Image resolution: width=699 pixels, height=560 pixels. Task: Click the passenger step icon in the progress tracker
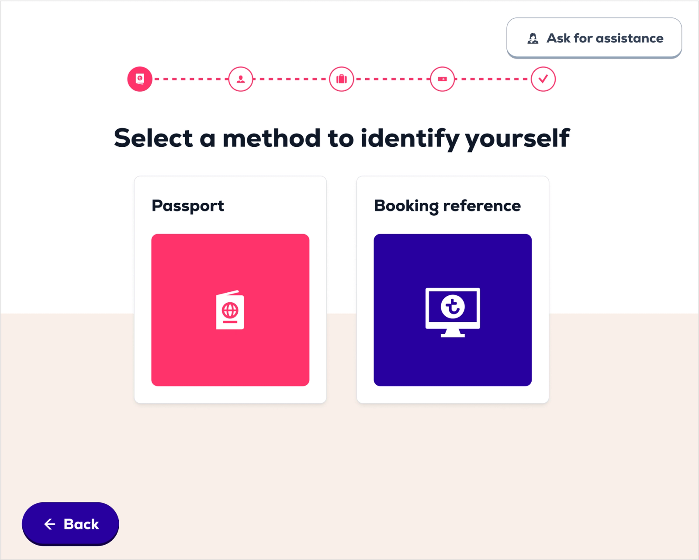click(240, 79)
